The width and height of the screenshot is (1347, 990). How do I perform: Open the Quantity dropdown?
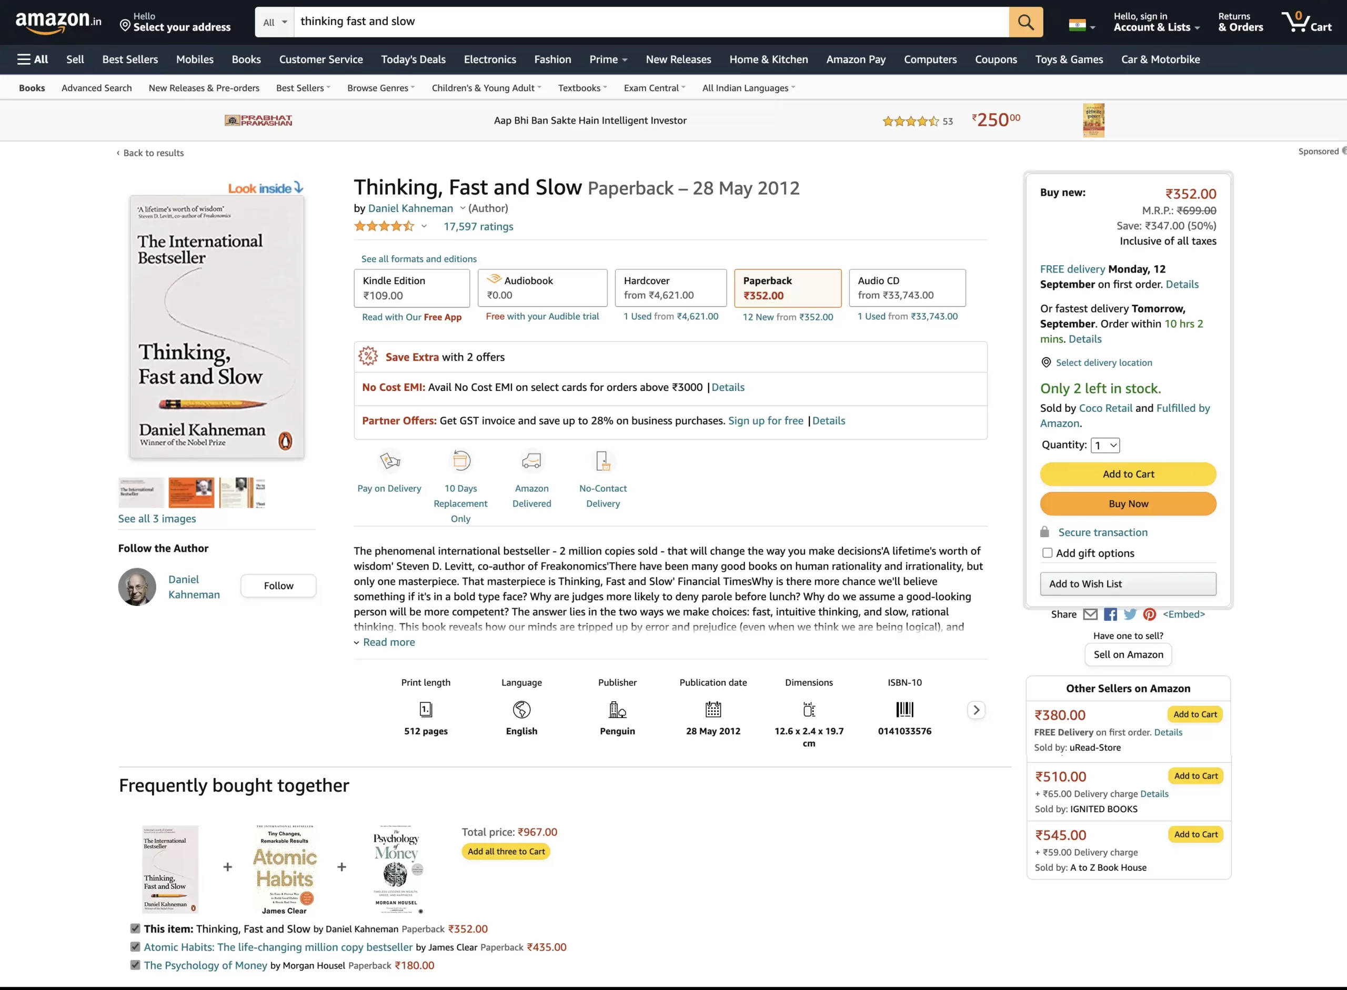click(1105, 445)
